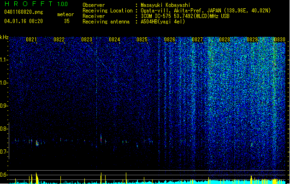The height and width of the screenshot is (184, 290).
Task: Click observer name Masayuki Kobayashi
Action: [165, 5]
